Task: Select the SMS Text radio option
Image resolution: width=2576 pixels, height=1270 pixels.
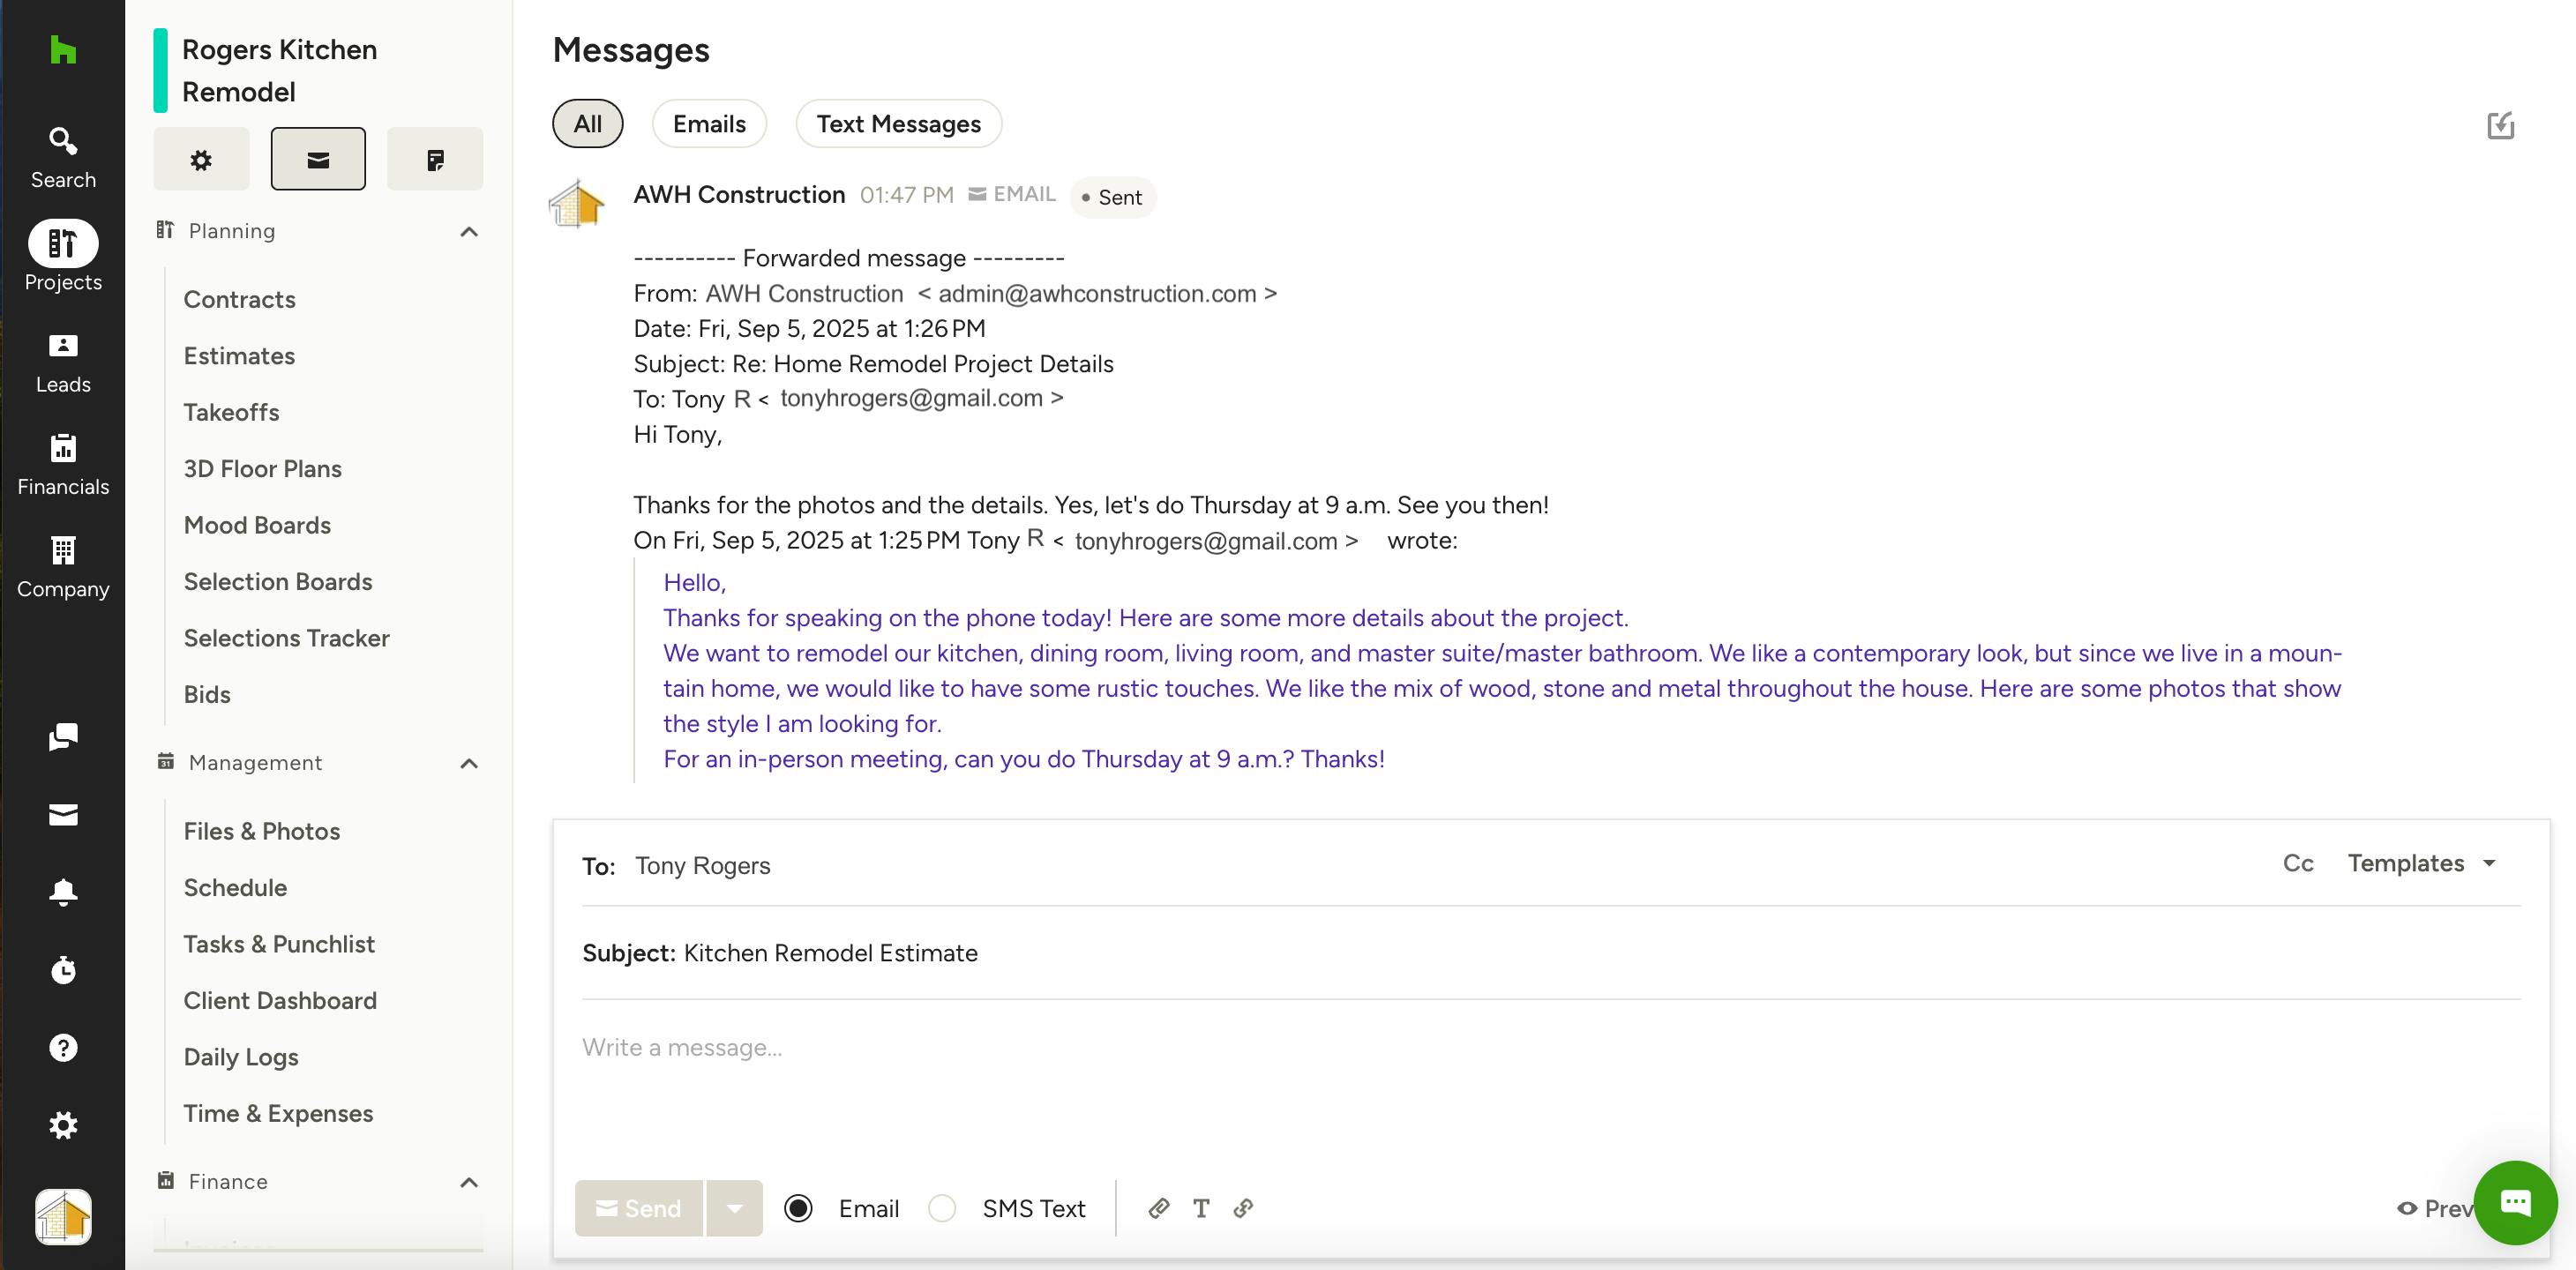Action: (x=942, y=1208)
